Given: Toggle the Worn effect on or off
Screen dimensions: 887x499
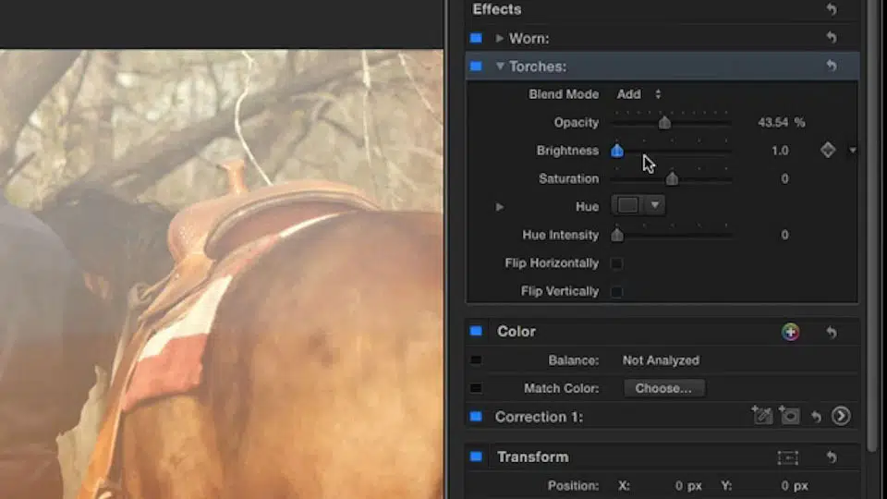Looking at the screenshot, I should [476, 38].
